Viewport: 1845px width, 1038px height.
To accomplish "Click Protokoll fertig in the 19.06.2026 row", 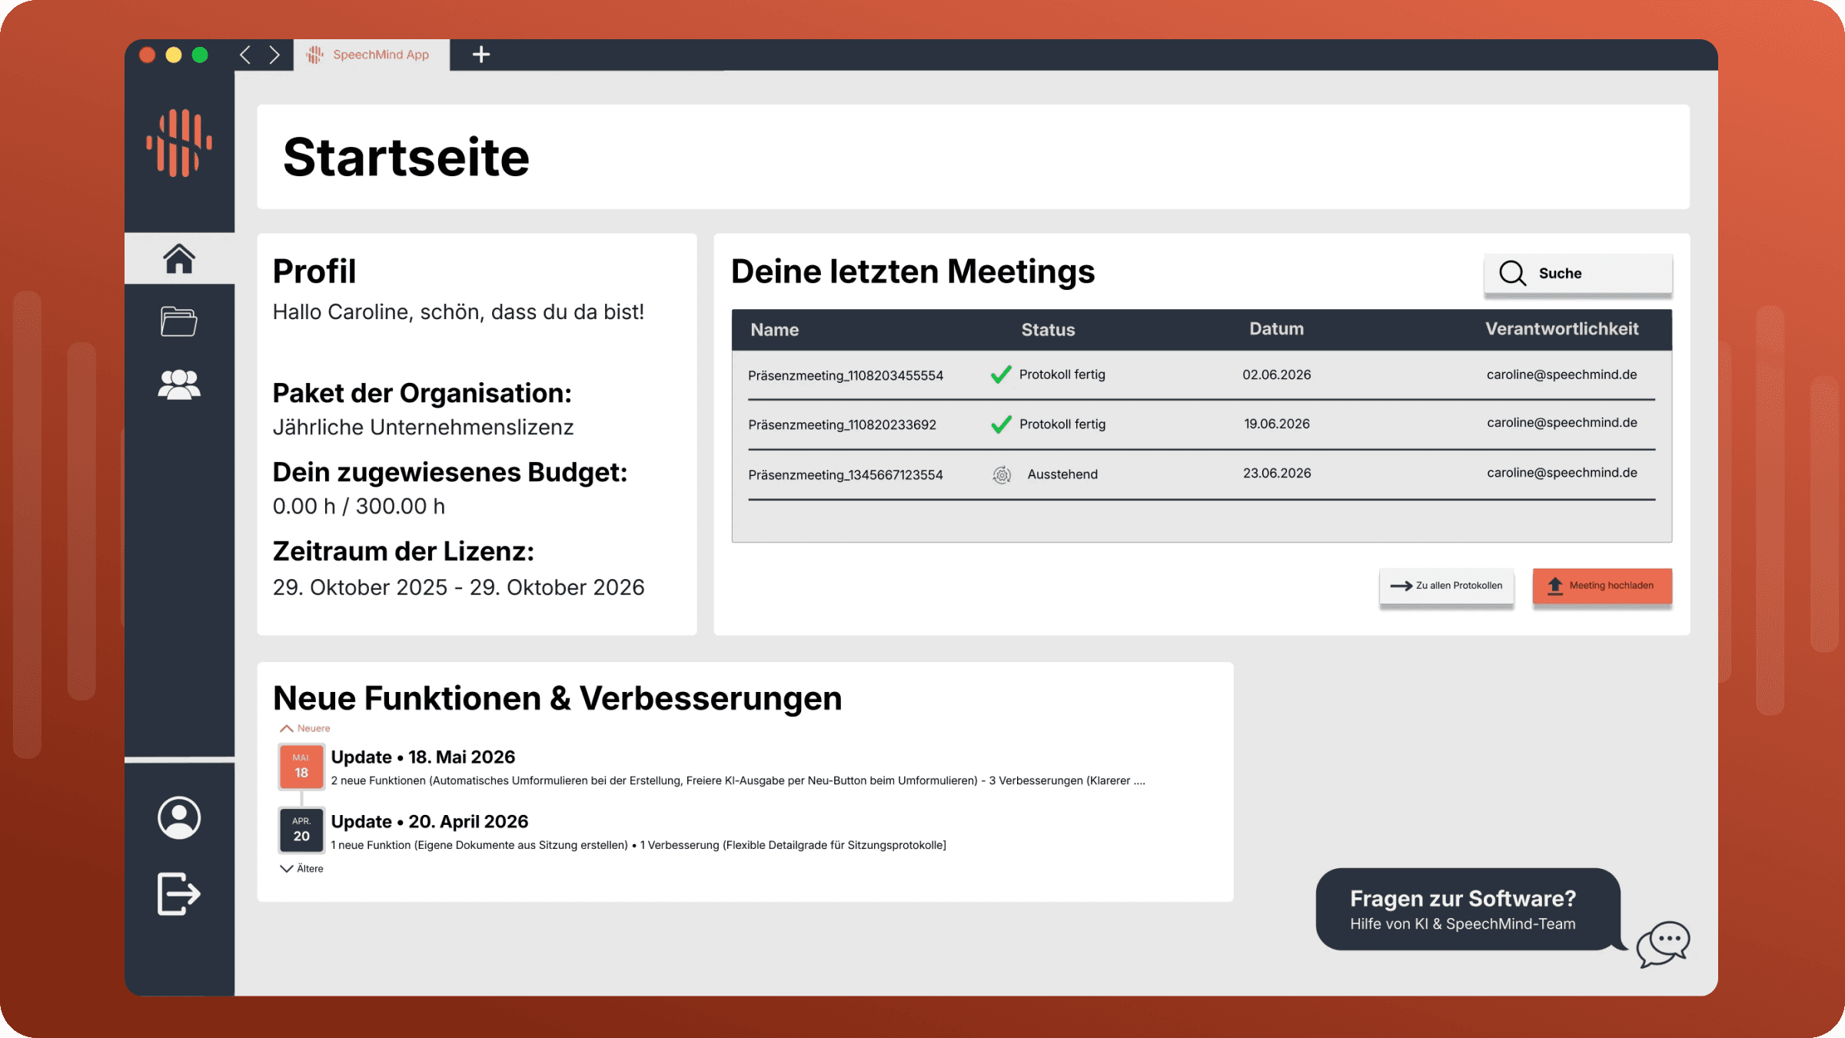I will pyautogui.click(x=1062, y=424).
